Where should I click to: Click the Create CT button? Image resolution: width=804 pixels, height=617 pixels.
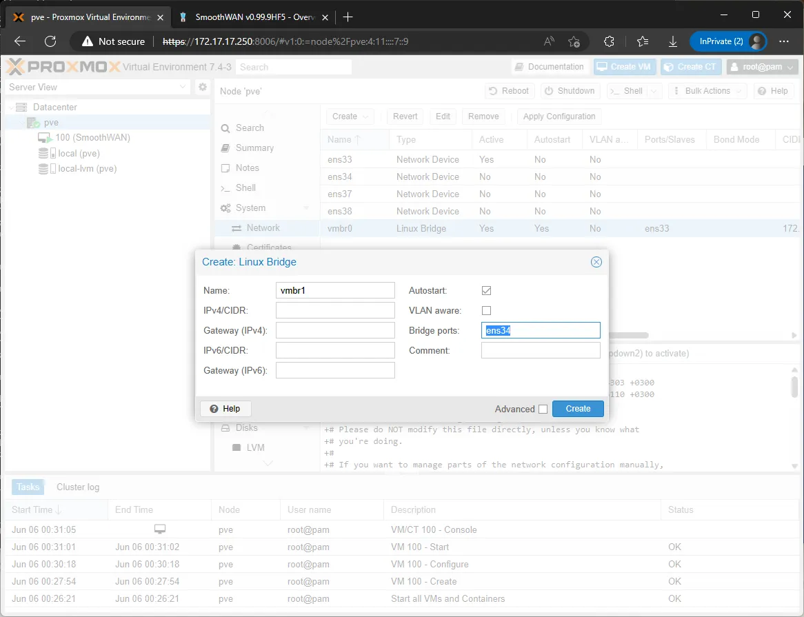[x=691, y=67]
